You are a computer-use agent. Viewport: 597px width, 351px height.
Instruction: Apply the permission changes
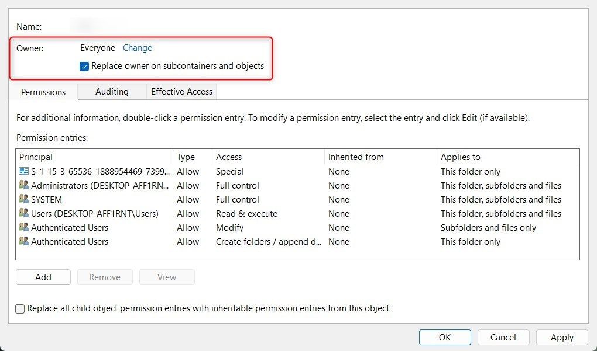pyautogui.click(x=562, y=337)
